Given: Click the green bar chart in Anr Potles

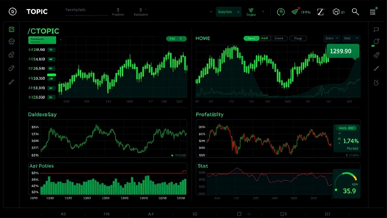Looking at the screenshot, I should [x=113, y=185].
